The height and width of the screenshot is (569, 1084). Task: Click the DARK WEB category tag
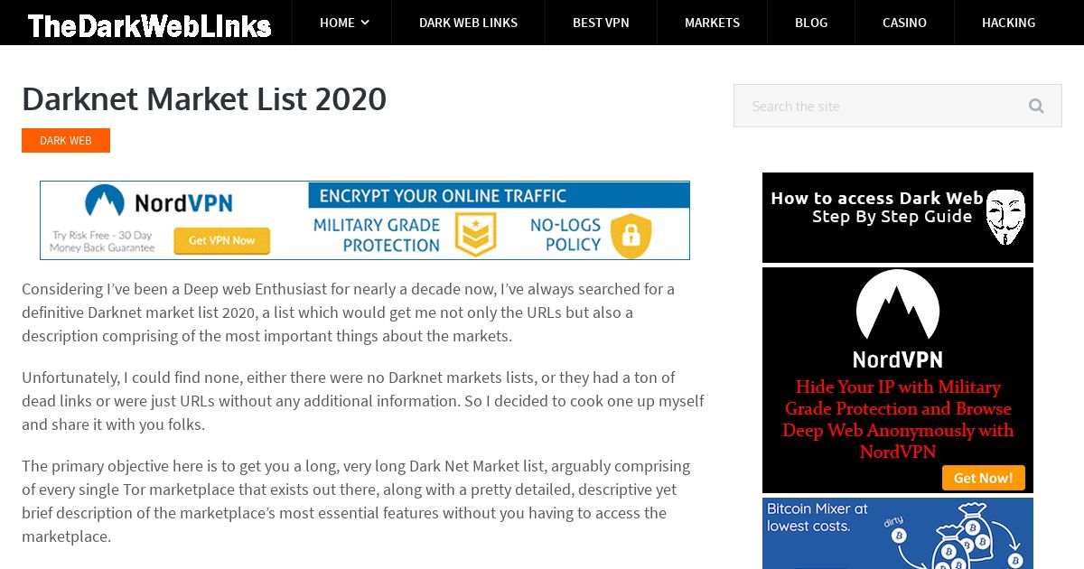tap(66, 141)
